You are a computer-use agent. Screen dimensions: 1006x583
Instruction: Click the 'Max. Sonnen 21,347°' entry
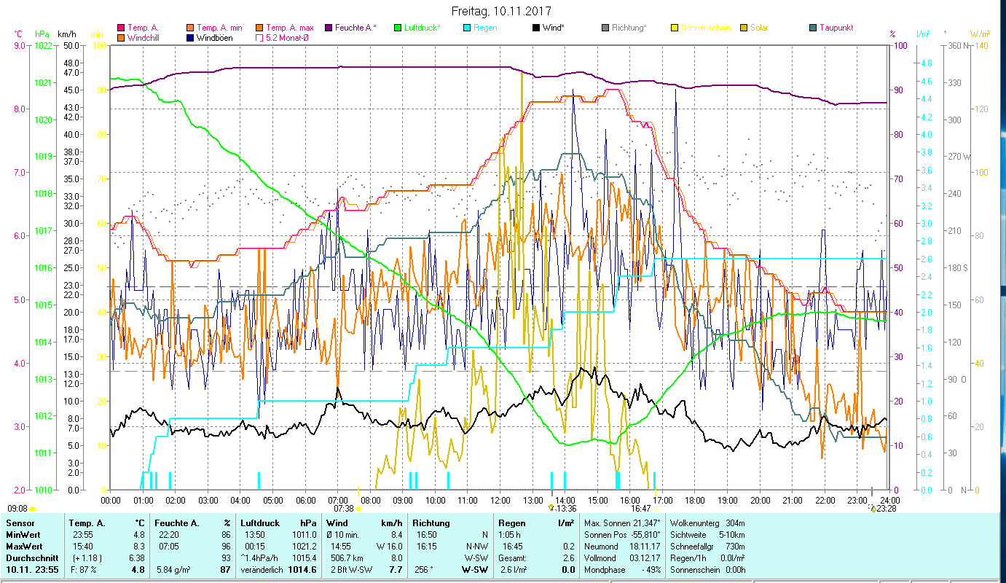coord(621,523)
